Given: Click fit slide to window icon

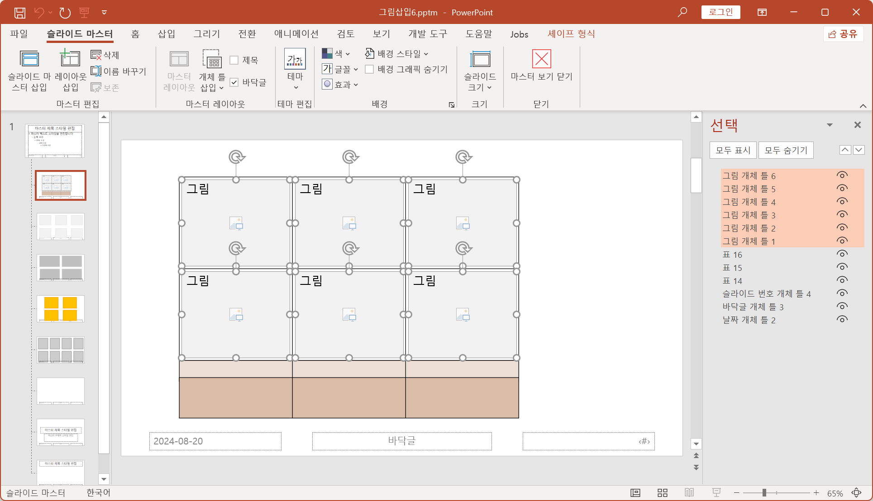Looking at the screenshot, I should (x=856, y=493).
